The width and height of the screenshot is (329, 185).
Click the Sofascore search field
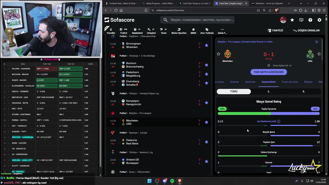197,20
